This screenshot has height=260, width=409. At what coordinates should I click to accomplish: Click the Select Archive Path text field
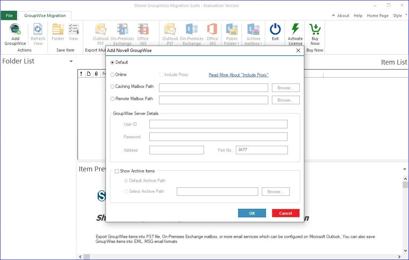(x=217, y=192)
